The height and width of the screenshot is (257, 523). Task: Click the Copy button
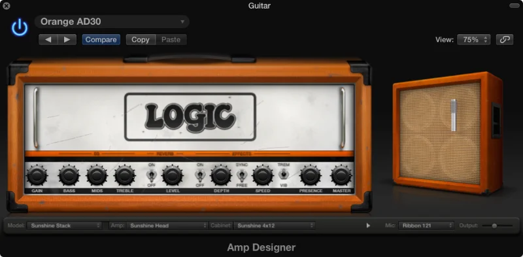click(141, 40)
